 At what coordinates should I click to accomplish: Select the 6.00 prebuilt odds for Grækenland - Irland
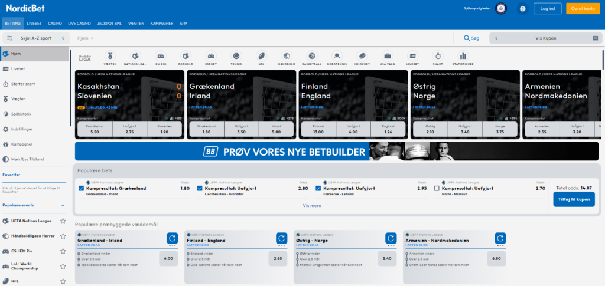(168, 259)
